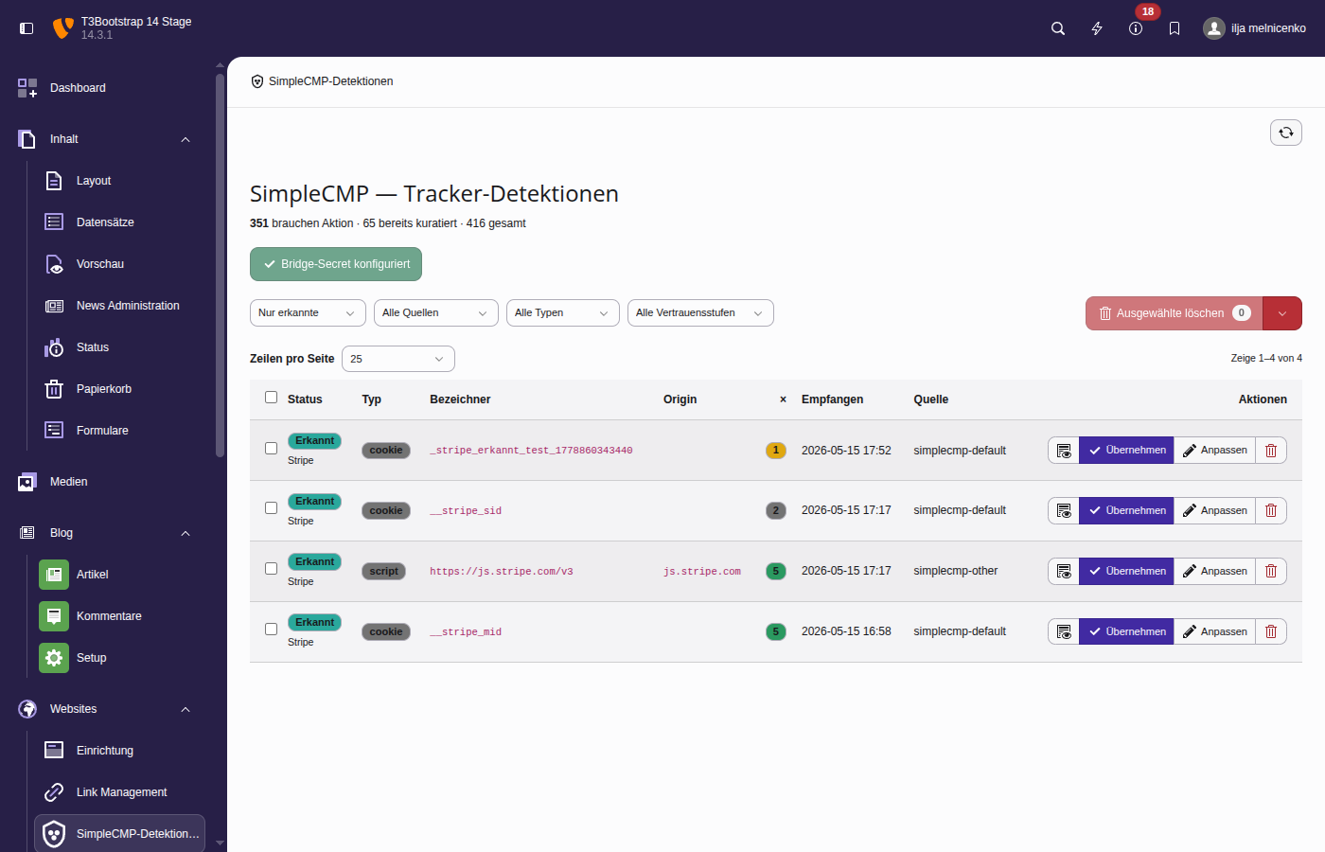Delete the js.stripe.com/v3 detection via trash icon

(x=1271, y=572)
